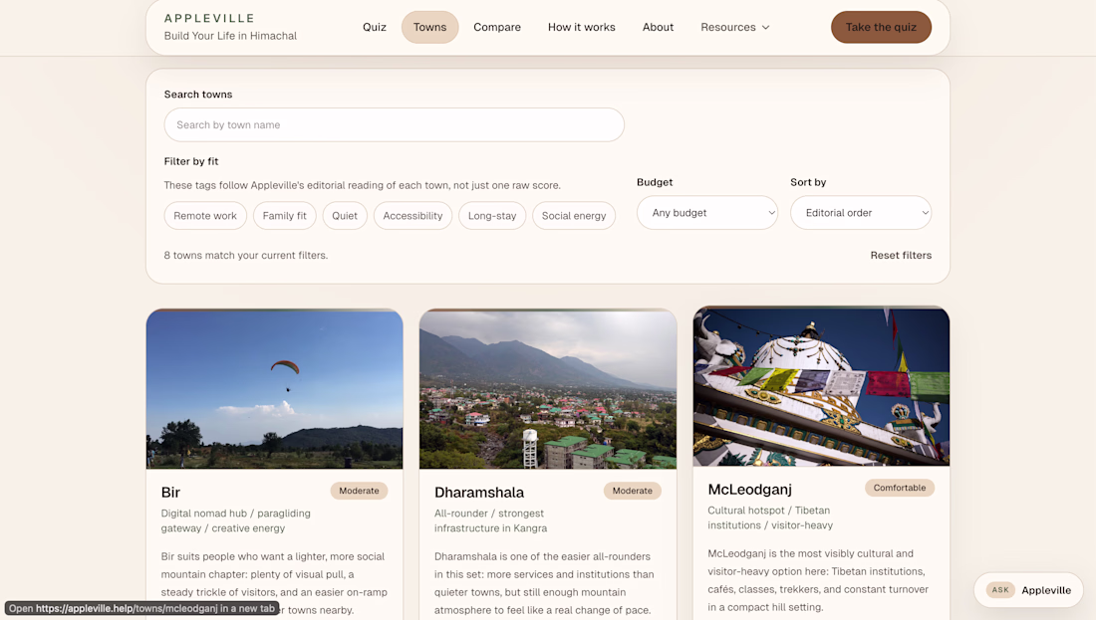The width and height of the screenshot is (1096, 620).
Task: Open the Dharamshala valley photo
Action: (x=548, y=389)
